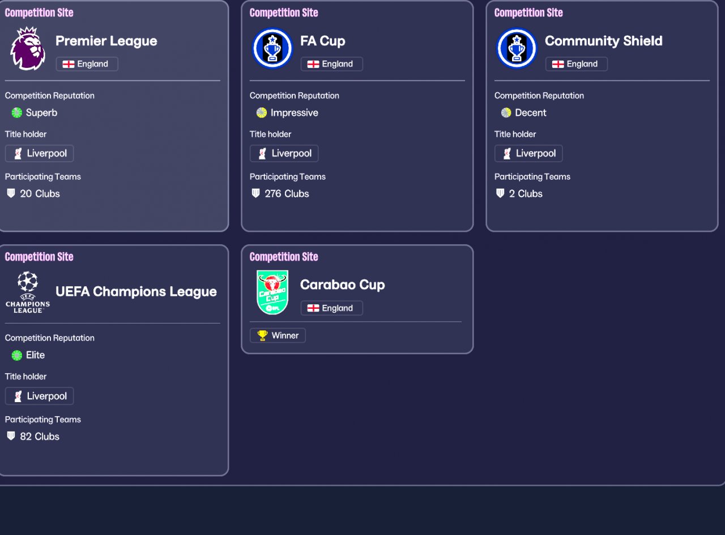This screenshot has height=535, width=725.
Task: Click England nation tag on Premier League
Action: click(x=87, y=64)
